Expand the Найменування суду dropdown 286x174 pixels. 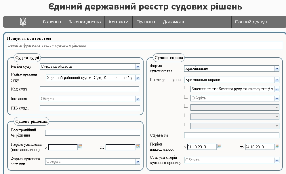(137, 78)
